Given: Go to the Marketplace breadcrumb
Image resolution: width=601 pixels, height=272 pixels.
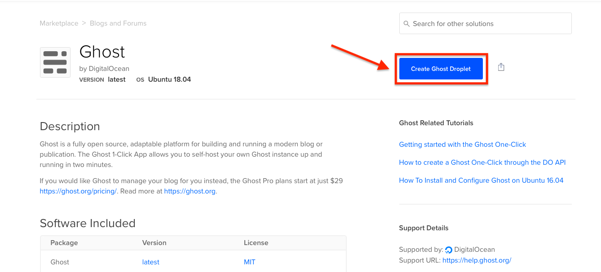Looking at the screenshot, I should (59, 23).
